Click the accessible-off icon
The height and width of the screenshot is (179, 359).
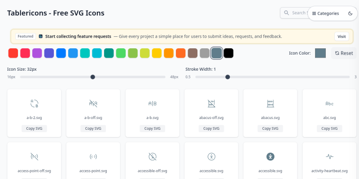(x=153, y=157)
